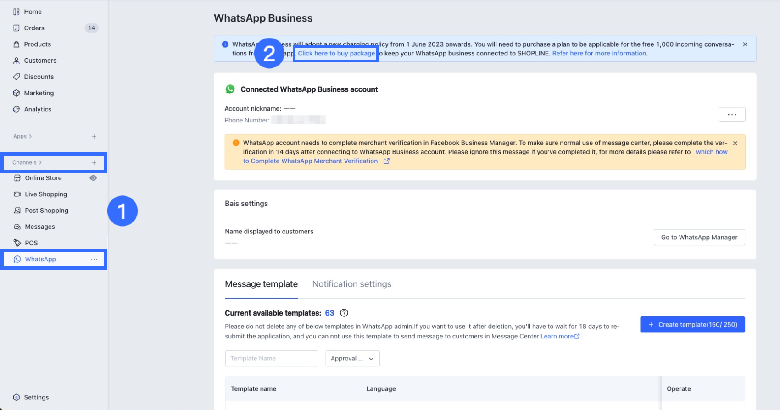Click the Discounts tag icon

coord(17,77)
